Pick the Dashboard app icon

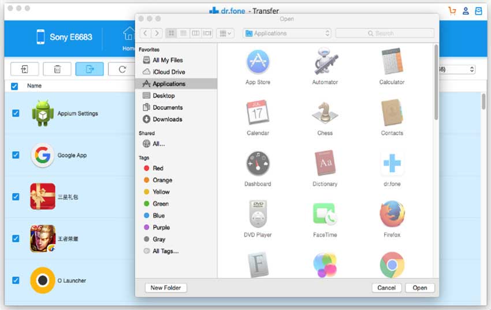(x=258, y=163)
